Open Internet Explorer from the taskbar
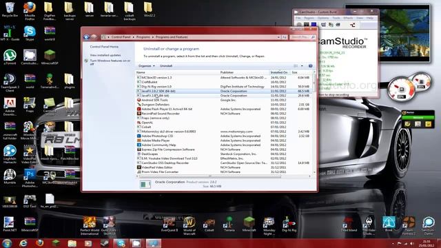The height and width of the screenshot is (248, 441). point(23,243)
